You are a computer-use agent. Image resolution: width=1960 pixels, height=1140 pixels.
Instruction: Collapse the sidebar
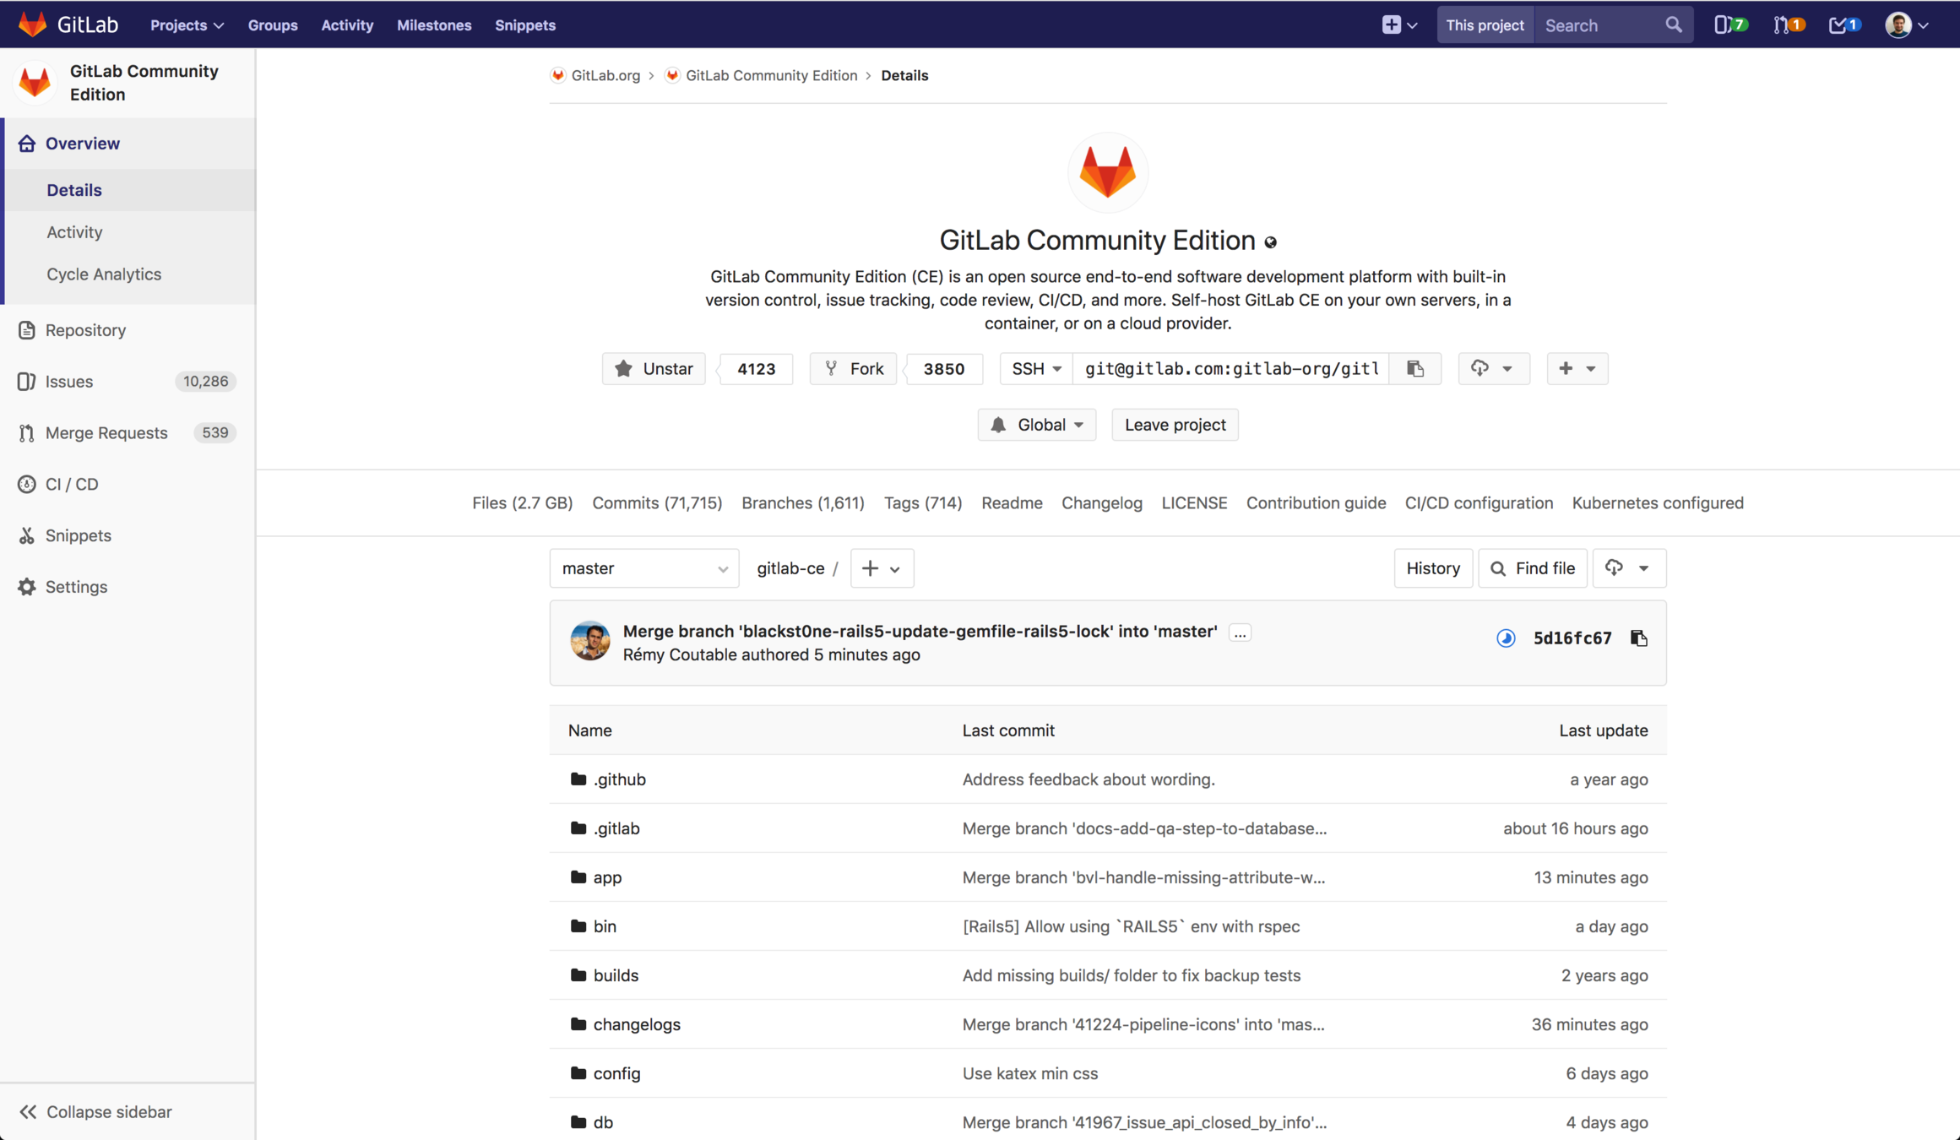tap(95, 1111)
